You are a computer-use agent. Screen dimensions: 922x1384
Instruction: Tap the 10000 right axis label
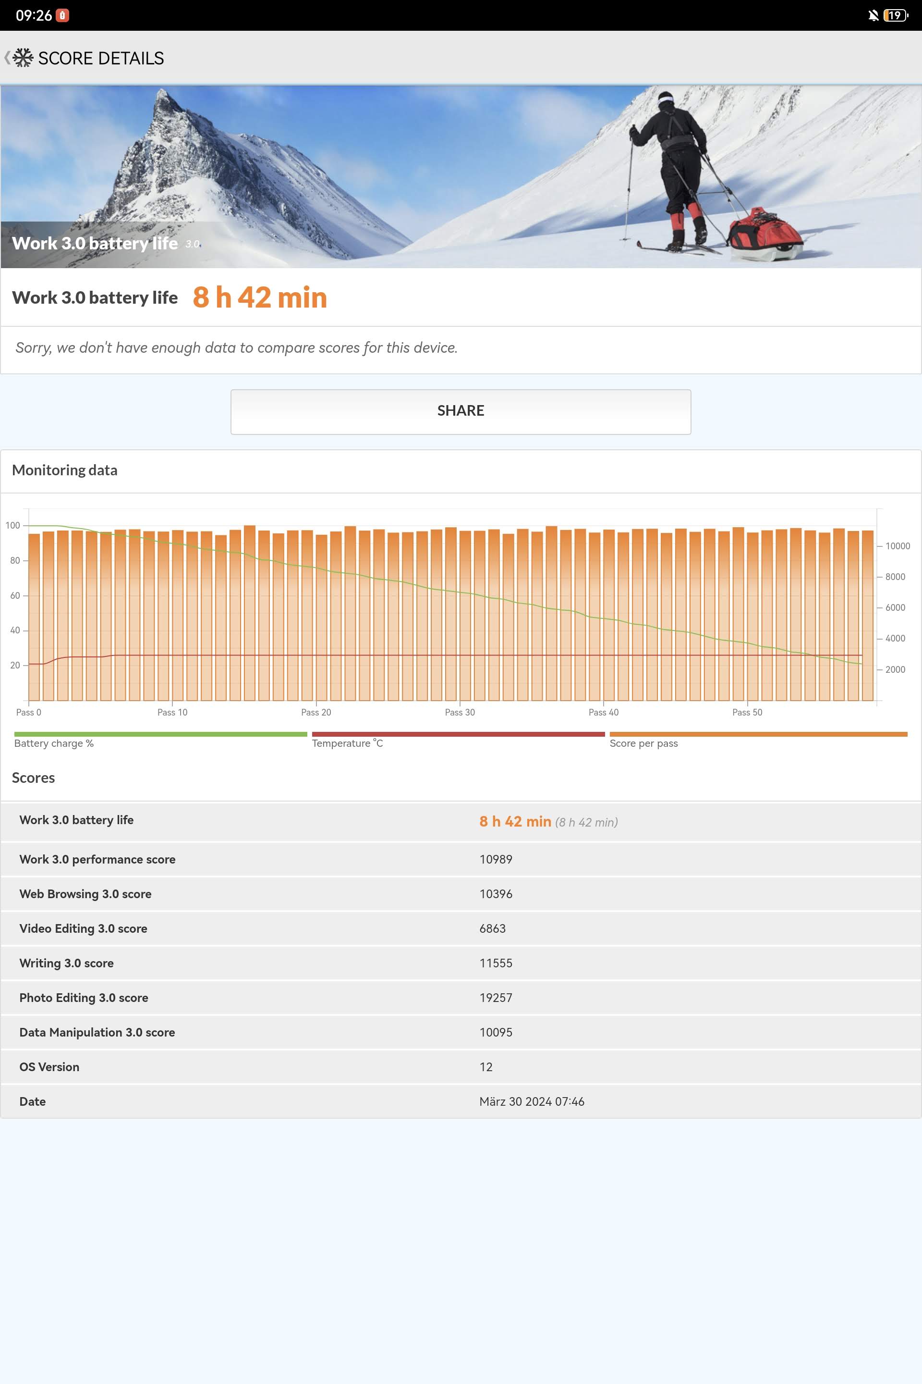[898, 546]
